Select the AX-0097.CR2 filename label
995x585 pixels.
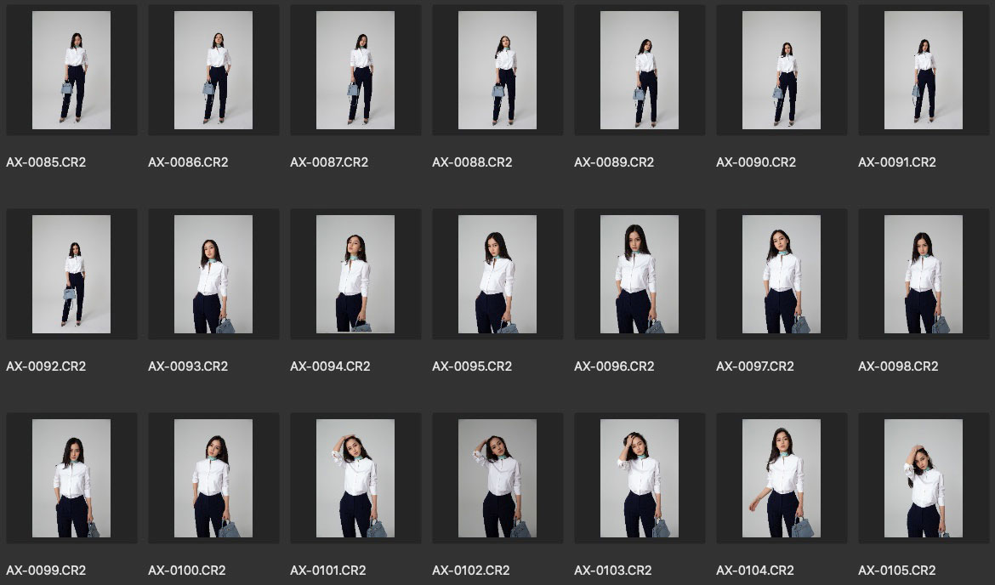[755, 366]
